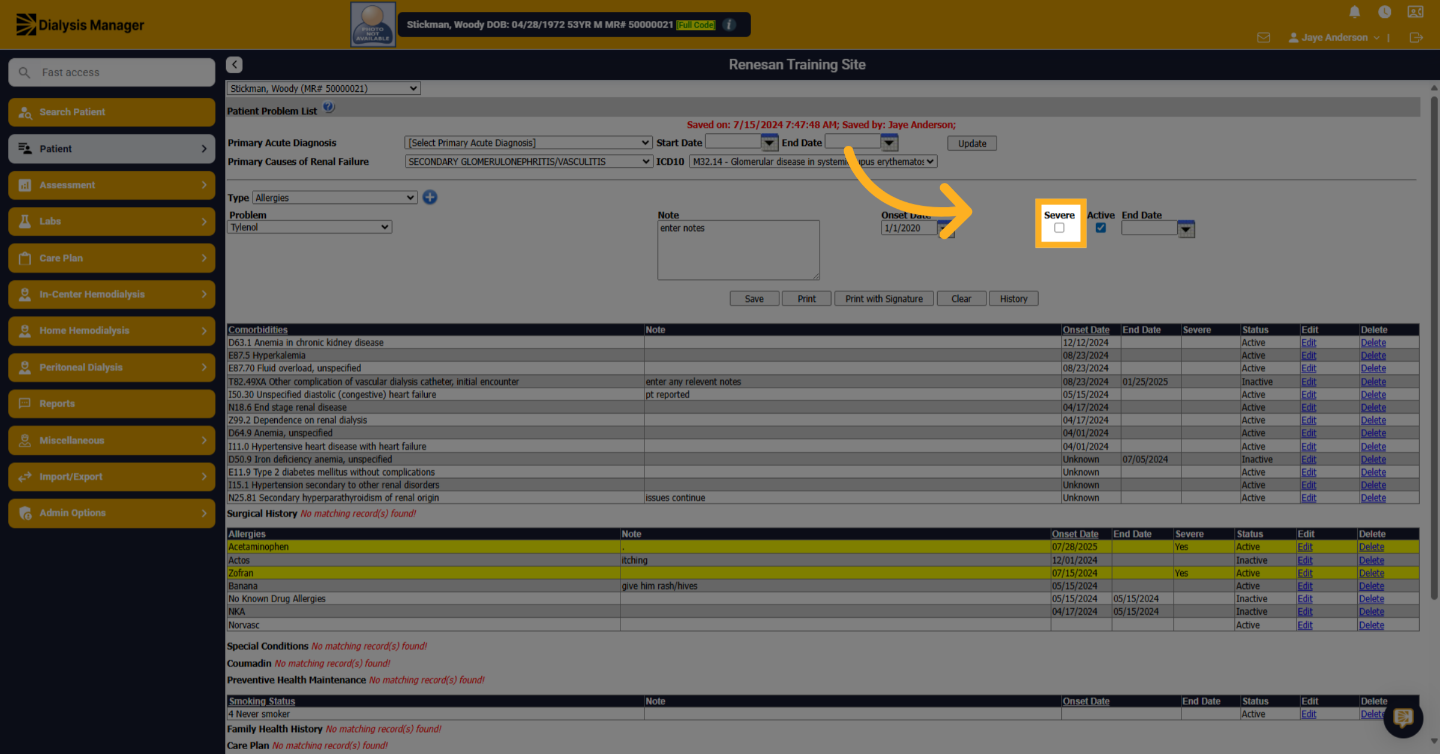Viewport: 1440px width, 754px height.
Task: Expand the Assessment sidebar menu
Action: (x=112, y=185)
